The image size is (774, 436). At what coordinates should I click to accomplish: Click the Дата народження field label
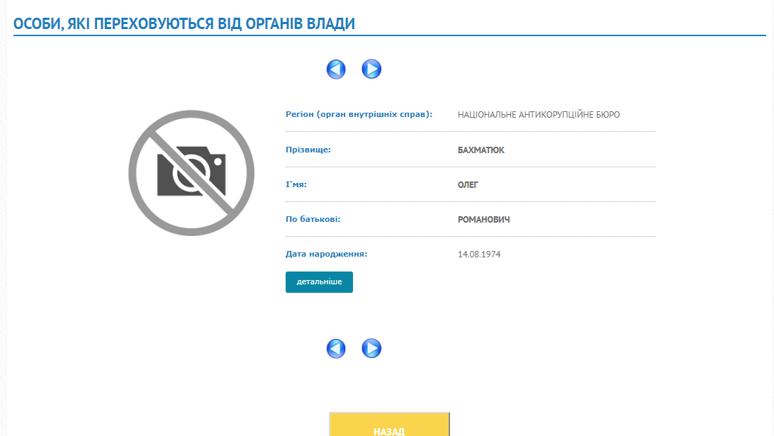tap(326, 254)
